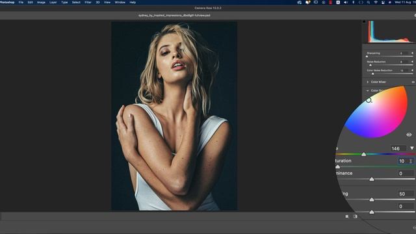Click the color wheel picker point

coord(369,100)
